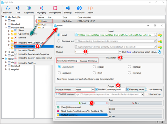
Task: Click the summary.html output field
Action: pos(116,90)
